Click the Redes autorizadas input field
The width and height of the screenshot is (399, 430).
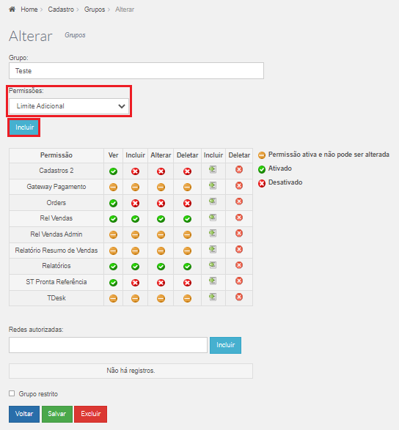[108, 345]
